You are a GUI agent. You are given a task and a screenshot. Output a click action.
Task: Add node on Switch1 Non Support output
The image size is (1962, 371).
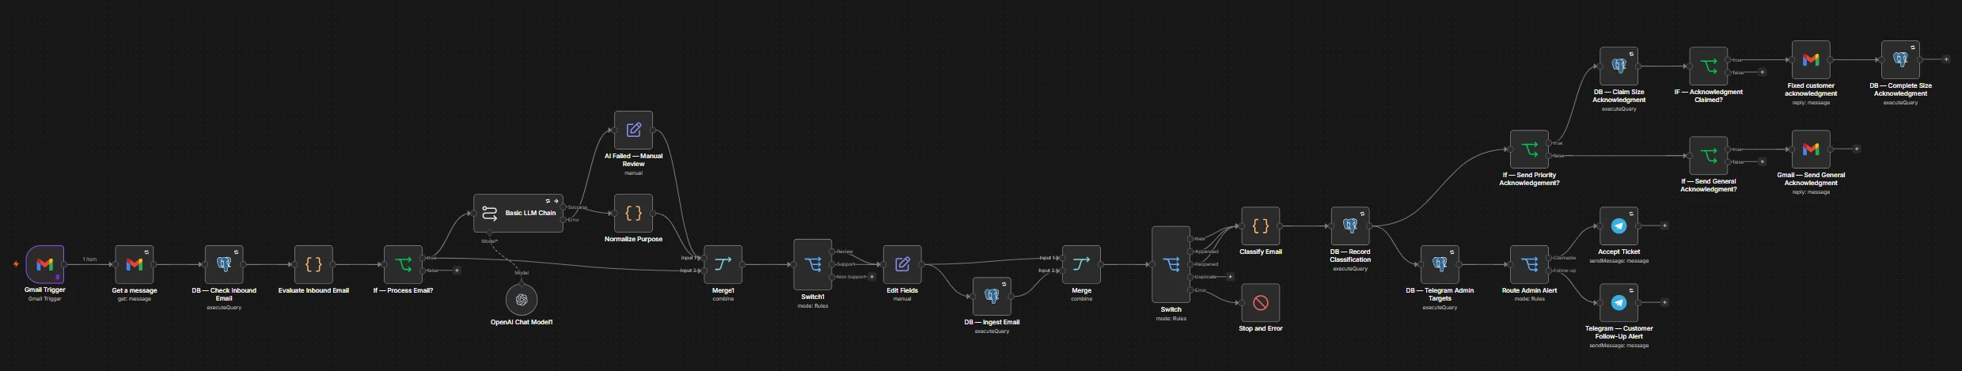872,277
